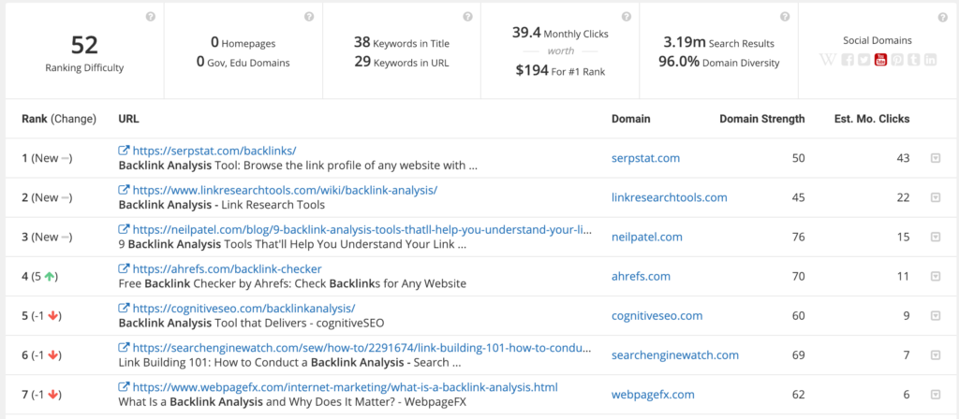Click help icon in Keywords in Title card

coord(468,17)
